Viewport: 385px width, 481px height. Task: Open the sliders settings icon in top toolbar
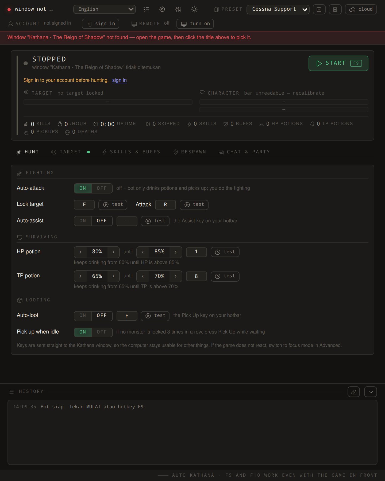click(178, 9)
